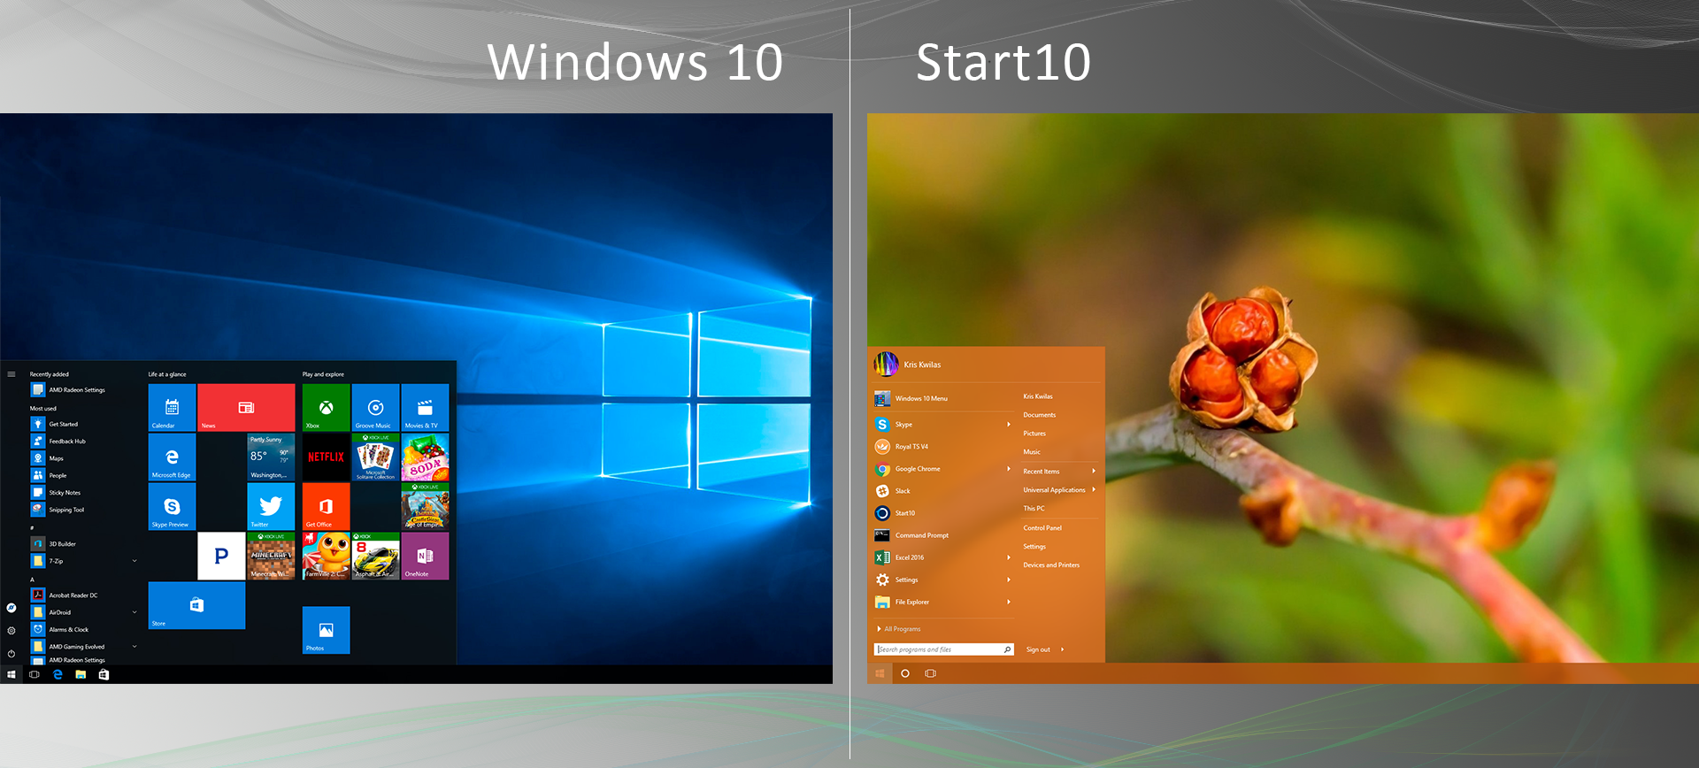Open Cortana circle on Start10 taskbar
The height and width of the screenshot is (768, 1699).
click(905, 673)
